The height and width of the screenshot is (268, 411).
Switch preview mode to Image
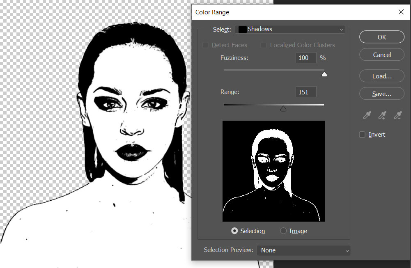tap(283, 231)
